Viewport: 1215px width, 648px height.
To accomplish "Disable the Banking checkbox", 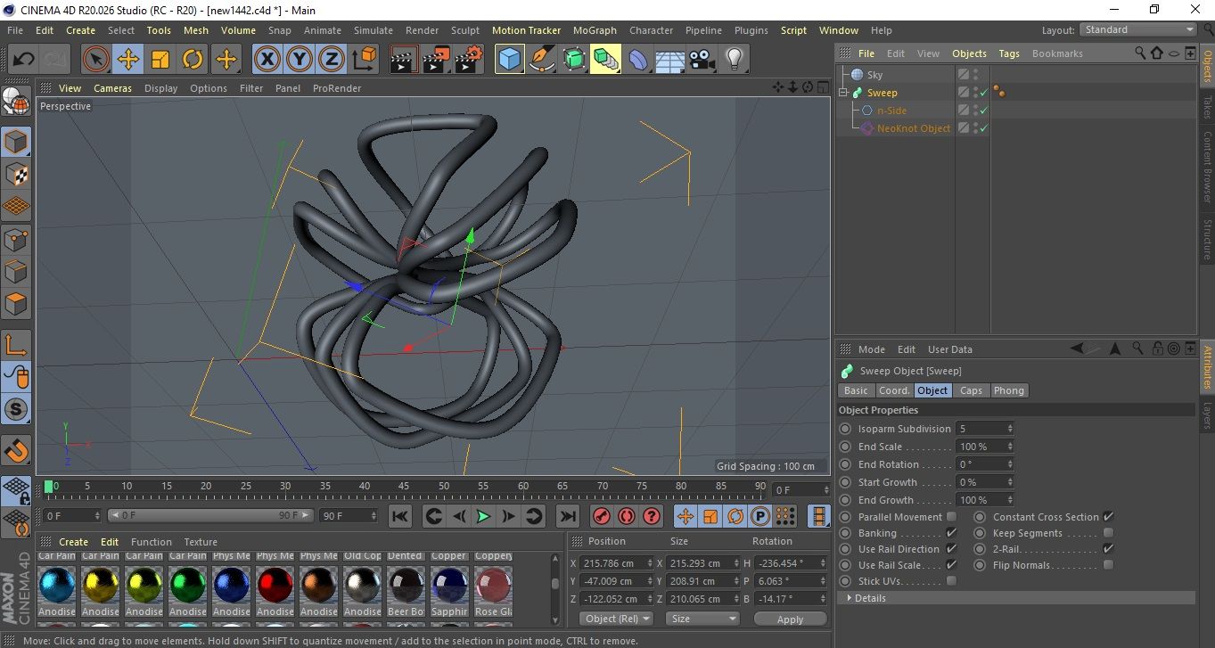I will pos(951,533).
